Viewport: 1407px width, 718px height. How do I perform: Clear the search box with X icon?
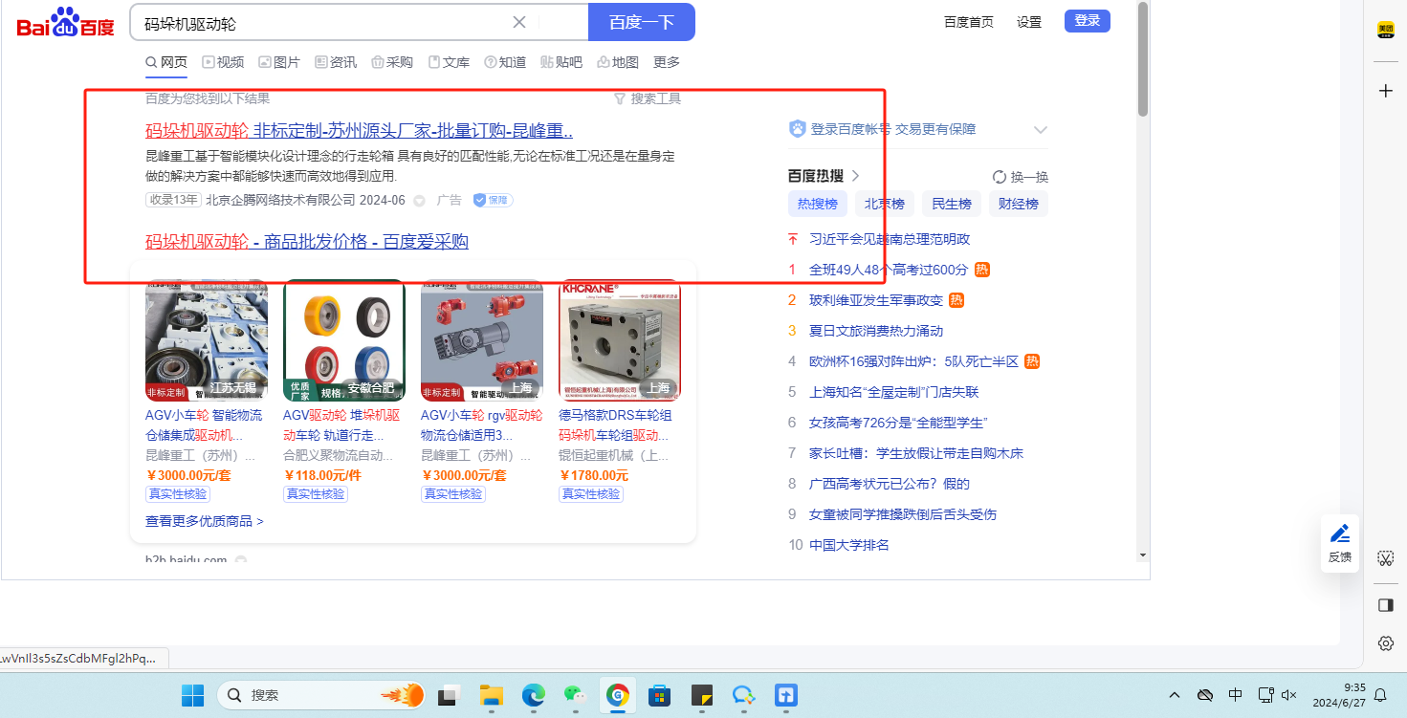tap(519, 22)
